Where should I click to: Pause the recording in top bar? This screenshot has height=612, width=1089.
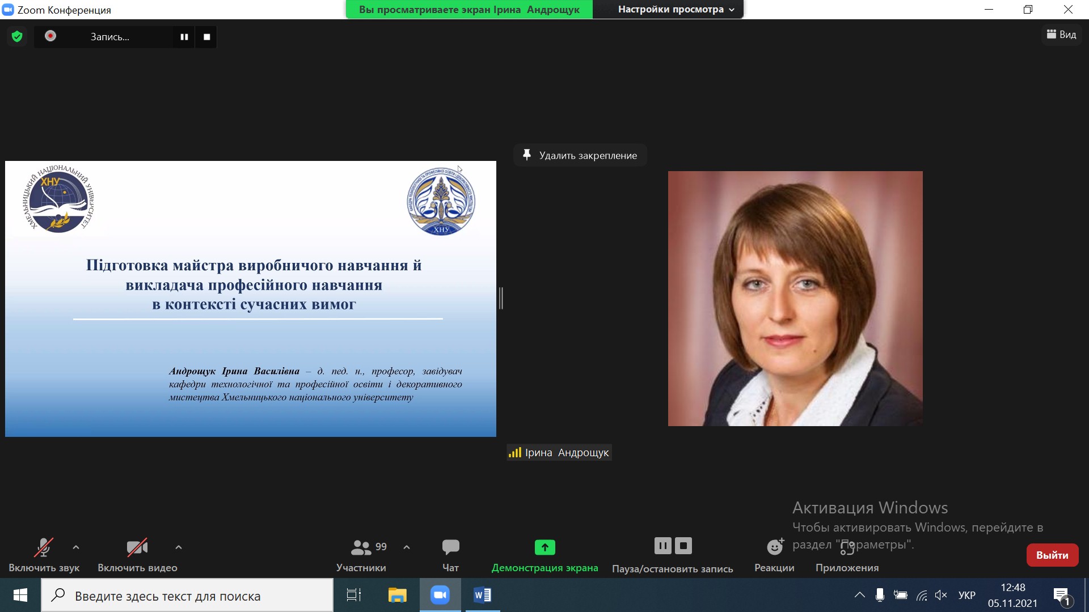tap(184, 37)
